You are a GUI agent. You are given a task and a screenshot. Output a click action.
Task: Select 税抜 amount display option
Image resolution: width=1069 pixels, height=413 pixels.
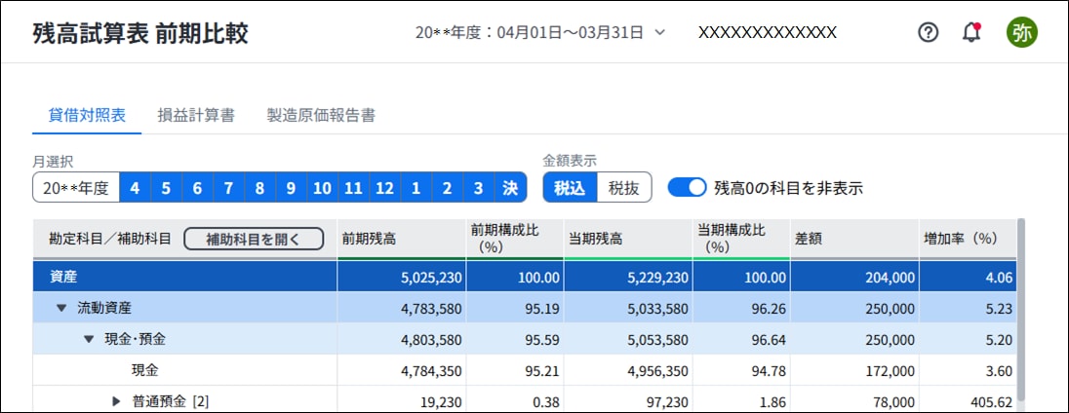pos(623,187)
